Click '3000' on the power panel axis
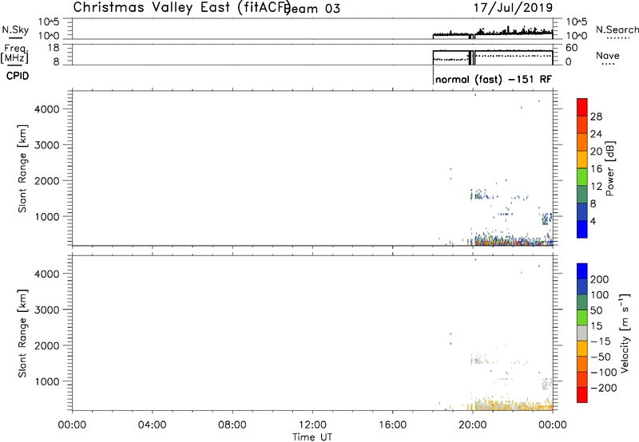 (46, 145)
